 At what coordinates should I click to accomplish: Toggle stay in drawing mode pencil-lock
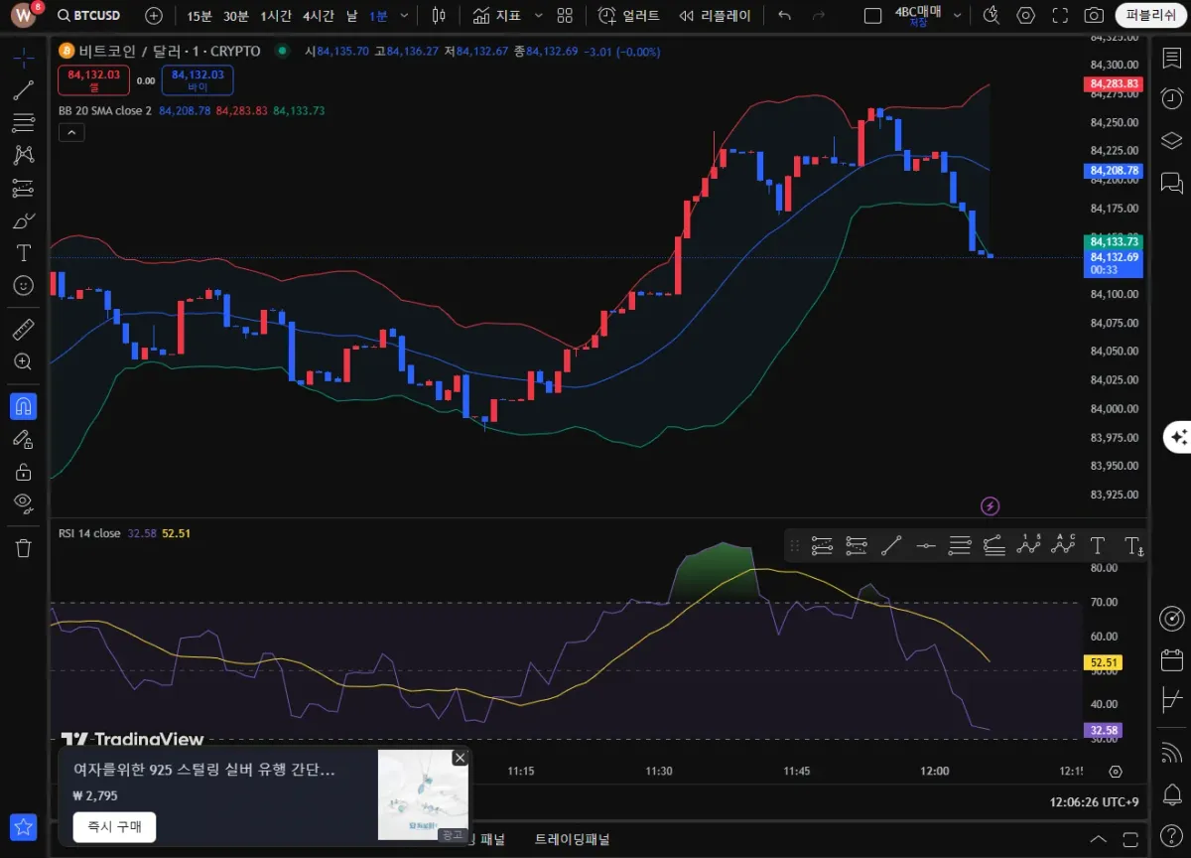24,438
